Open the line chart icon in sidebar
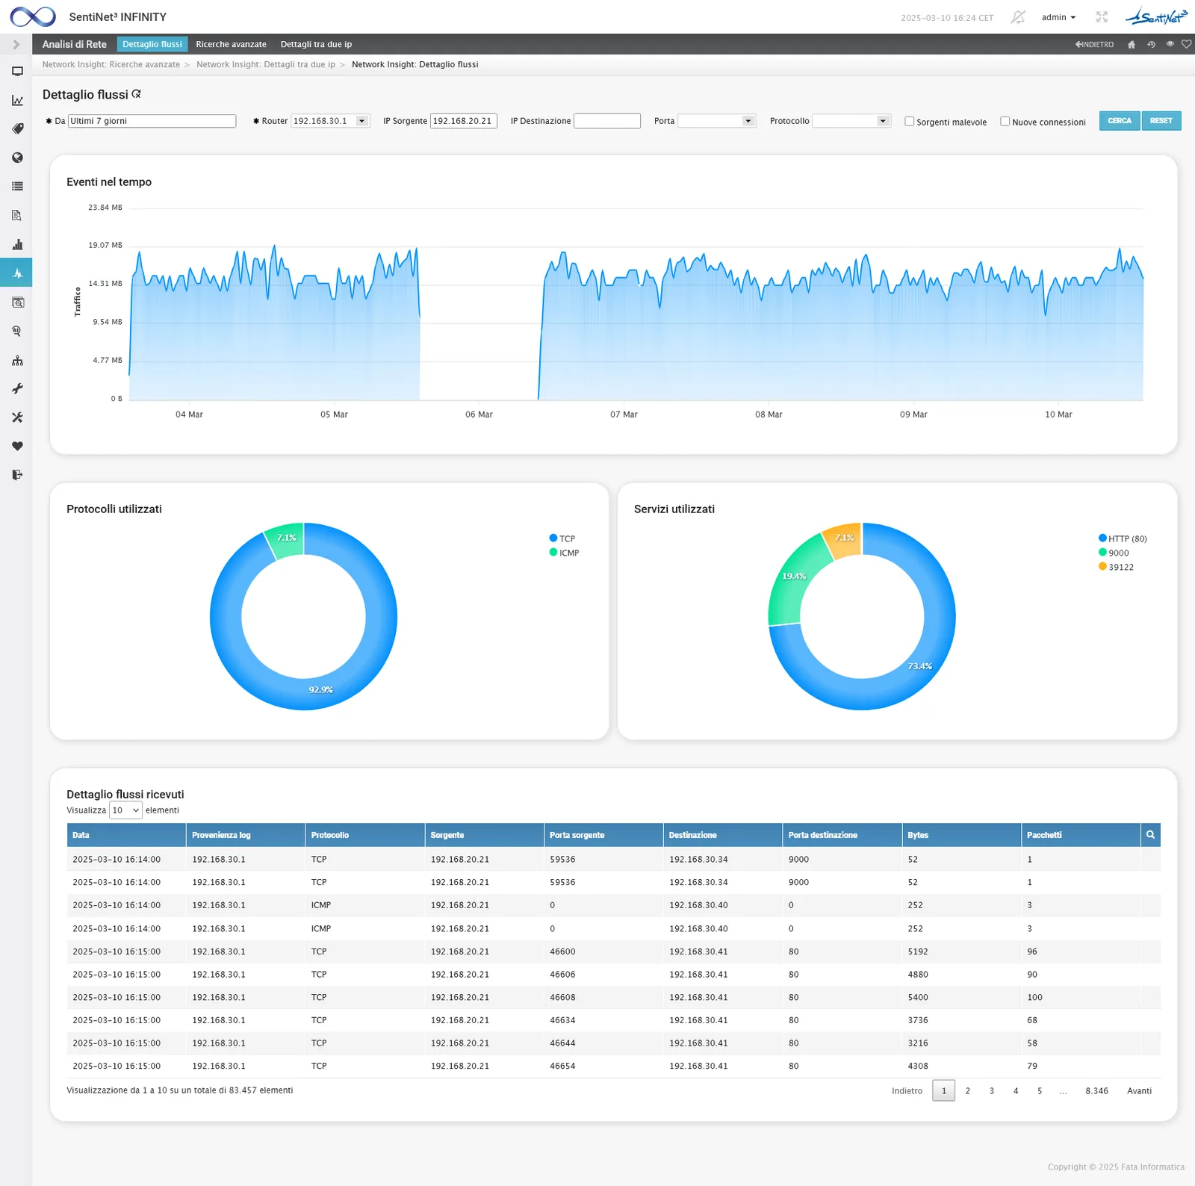This screenshot has height=1186, width=1195. click(17, 100)
